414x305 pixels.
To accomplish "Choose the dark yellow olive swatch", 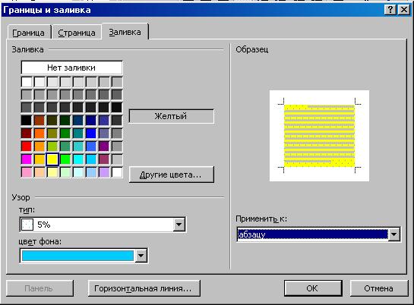I will [52, 134].
